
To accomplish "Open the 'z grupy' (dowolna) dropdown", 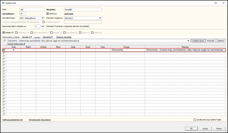I will coord(48,37).
